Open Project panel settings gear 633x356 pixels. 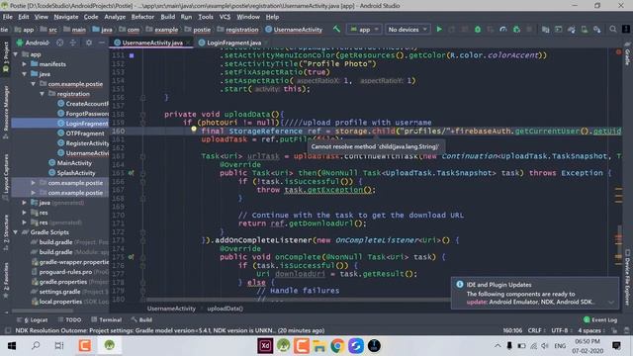point(89,43)
